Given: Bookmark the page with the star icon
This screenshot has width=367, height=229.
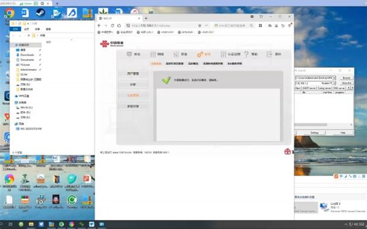Looking at the screenshot, I should pyautogui.click(x=199, y=26).
